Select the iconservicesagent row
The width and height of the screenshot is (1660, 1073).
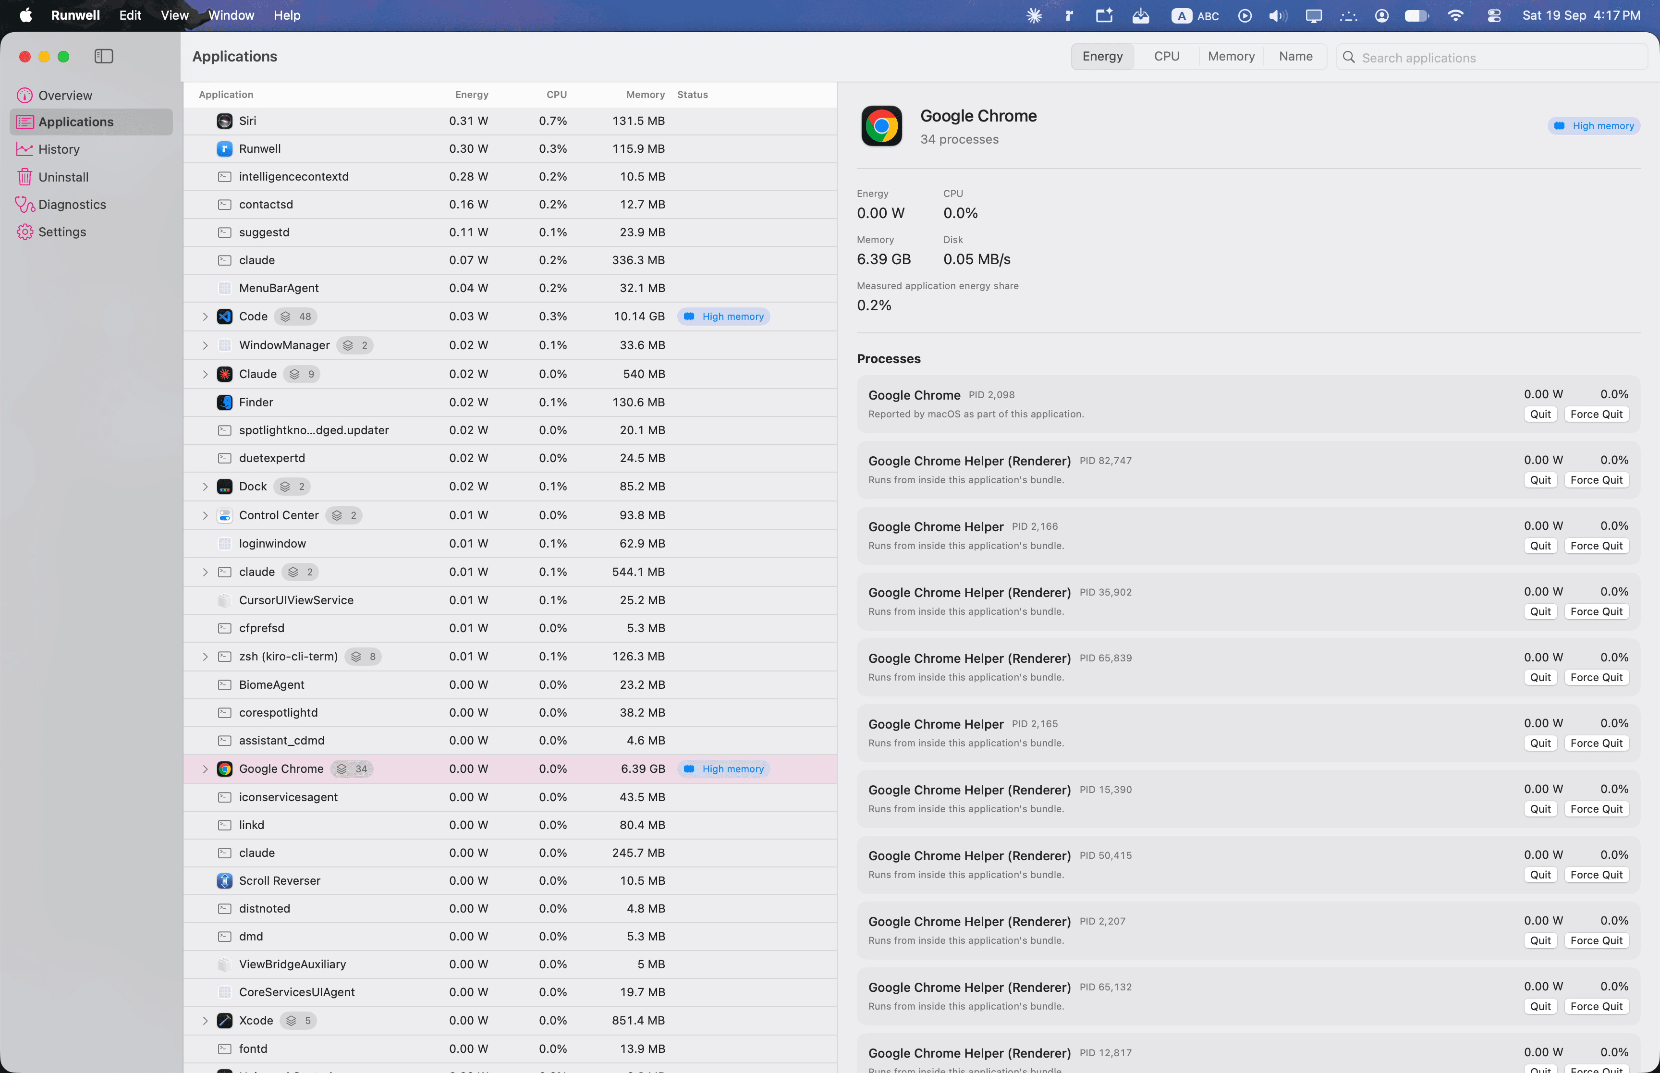click(x=510, y=797)
